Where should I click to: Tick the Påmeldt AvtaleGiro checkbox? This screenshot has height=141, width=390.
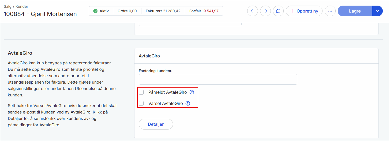(x=141, y=92)
